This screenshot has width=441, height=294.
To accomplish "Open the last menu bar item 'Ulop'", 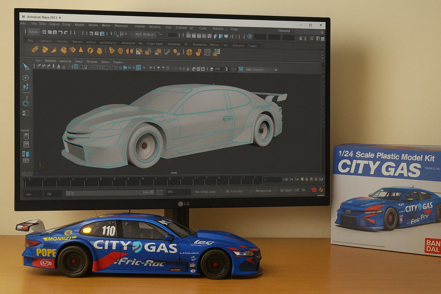I will (234, 29).
